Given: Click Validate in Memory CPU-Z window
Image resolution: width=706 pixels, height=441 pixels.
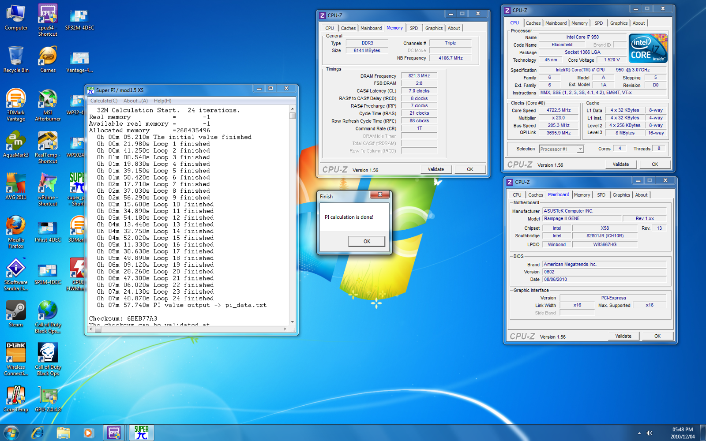Looking at the screenshot, I should click(436, 169).
